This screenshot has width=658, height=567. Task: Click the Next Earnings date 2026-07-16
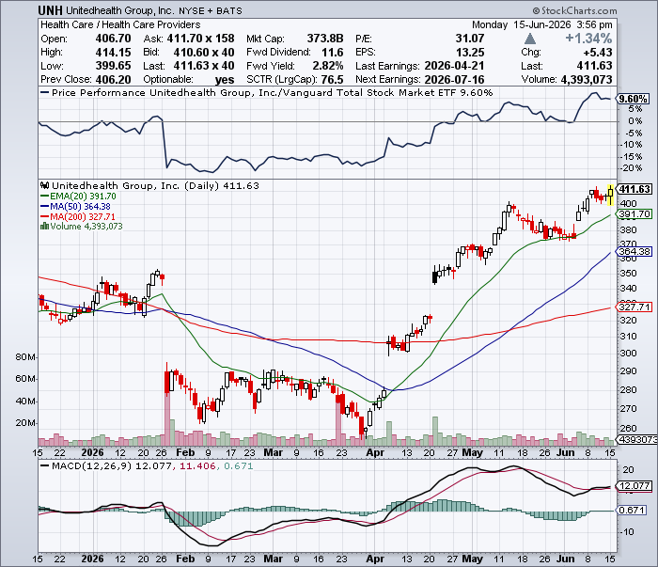click(454, 79)
